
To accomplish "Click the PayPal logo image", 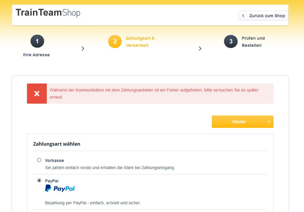I will [x=60, y=188].
